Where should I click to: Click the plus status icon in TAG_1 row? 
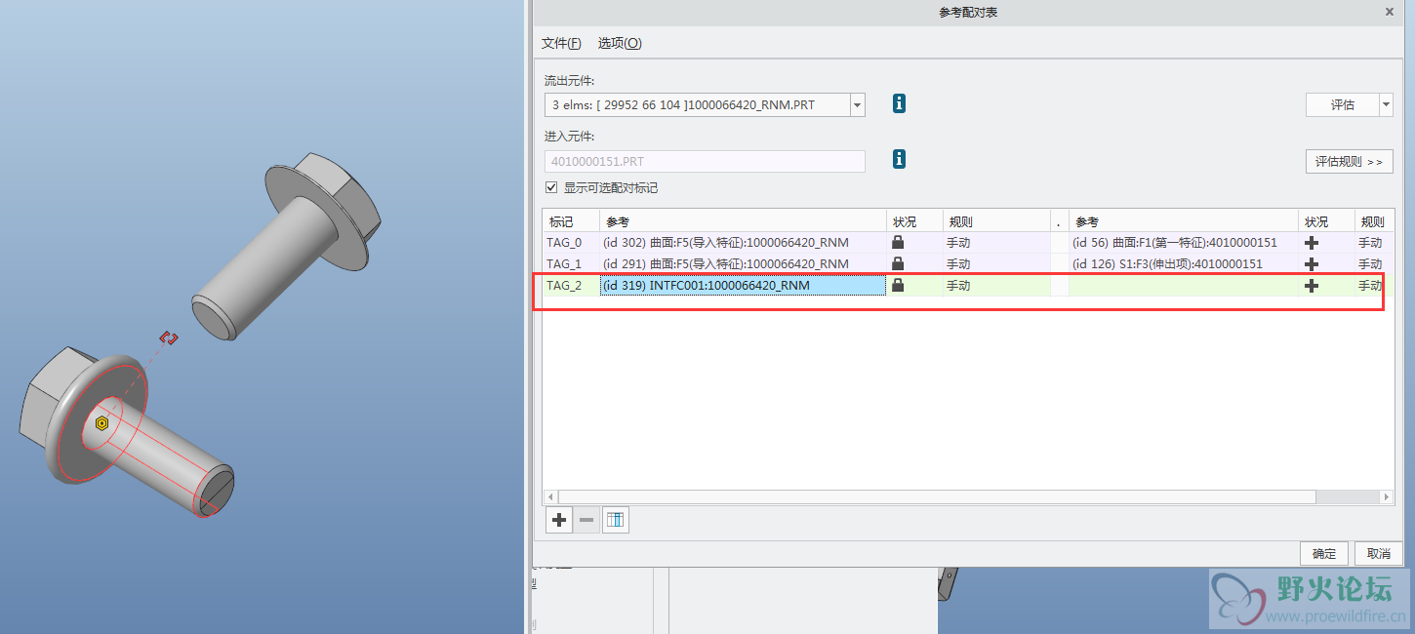(x=1312, y=264)
